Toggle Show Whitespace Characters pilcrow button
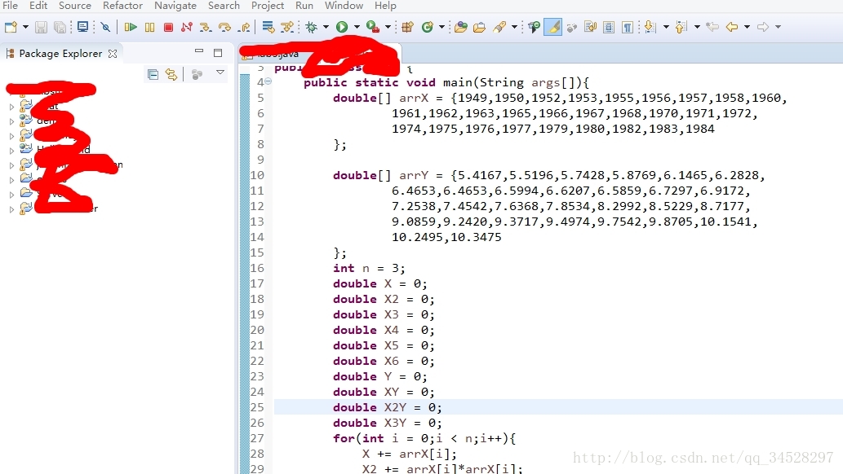This screenshot has width=843, height=474. click(x=628, y=27)
